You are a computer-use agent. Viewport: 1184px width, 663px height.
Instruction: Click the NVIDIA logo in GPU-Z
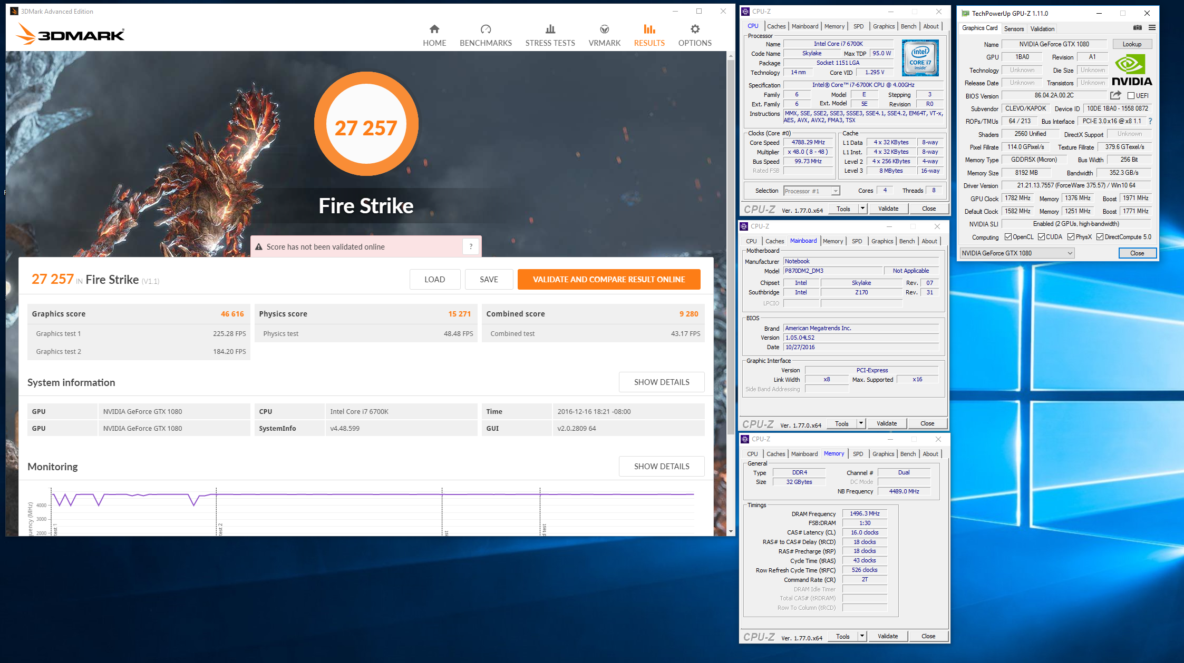(x=1131, y=70)
